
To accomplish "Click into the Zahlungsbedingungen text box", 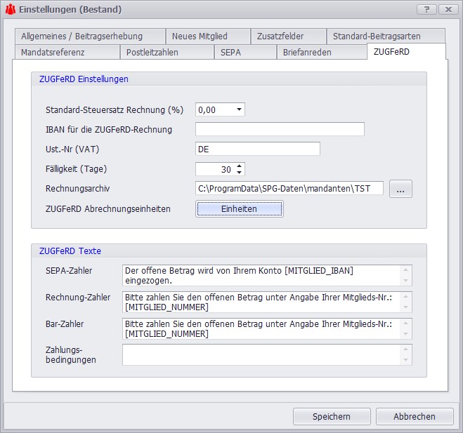I will 261,354.
